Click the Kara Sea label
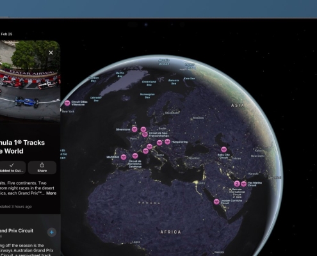The width and height of the screenshot is (317, 256). (x=189, y=79)
